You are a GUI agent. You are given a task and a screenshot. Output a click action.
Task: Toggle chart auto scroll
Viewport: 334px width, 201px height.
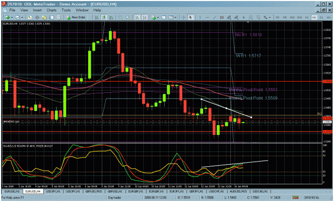(x=137, y=18)
